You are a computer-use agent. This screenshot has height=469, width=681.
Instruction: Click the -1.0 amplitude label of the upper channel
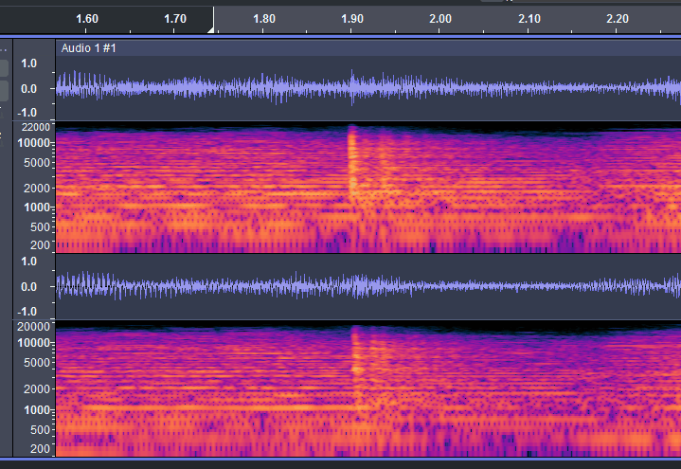tap(27, 113)
